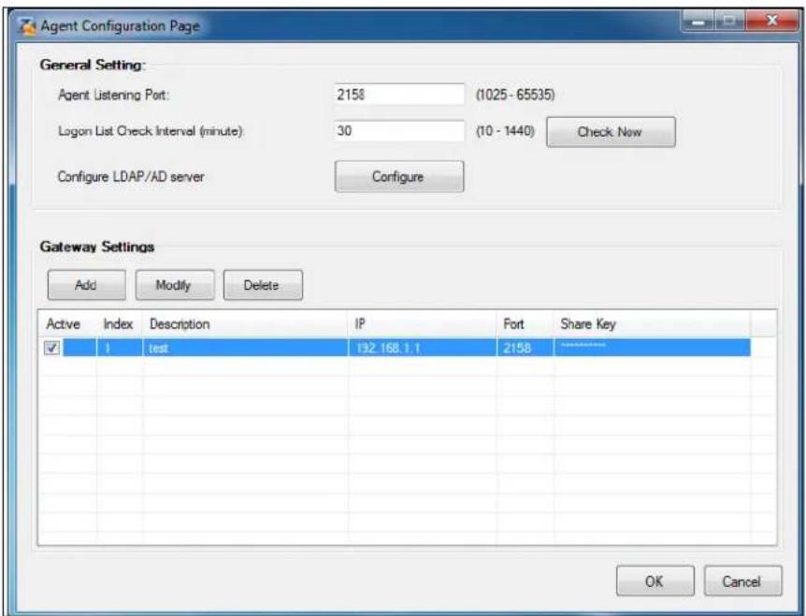The image size is (806, 616).
Task: Select the masked Share Key cell
Action: [x=652, y=348]
